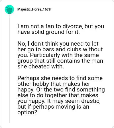Collapse the comment via the vertical thread line

pos(9,68)
